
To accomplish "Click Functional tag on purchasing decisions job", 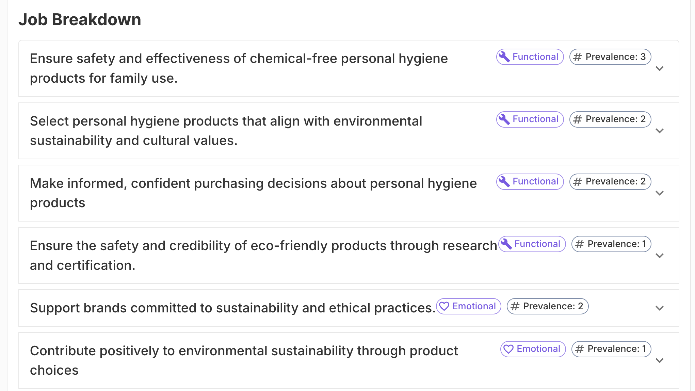I will pos(530,181).
